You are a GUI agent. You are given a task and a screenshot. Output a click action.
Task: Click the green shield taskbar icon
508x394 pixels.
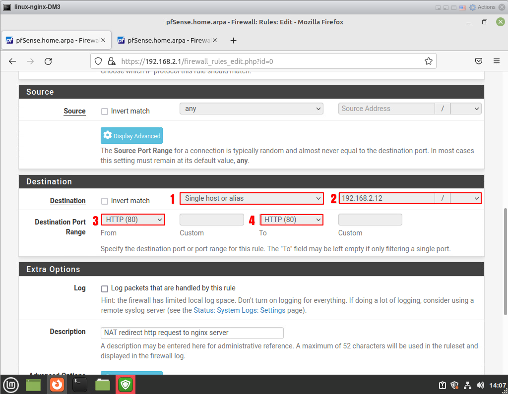[126, 384]
